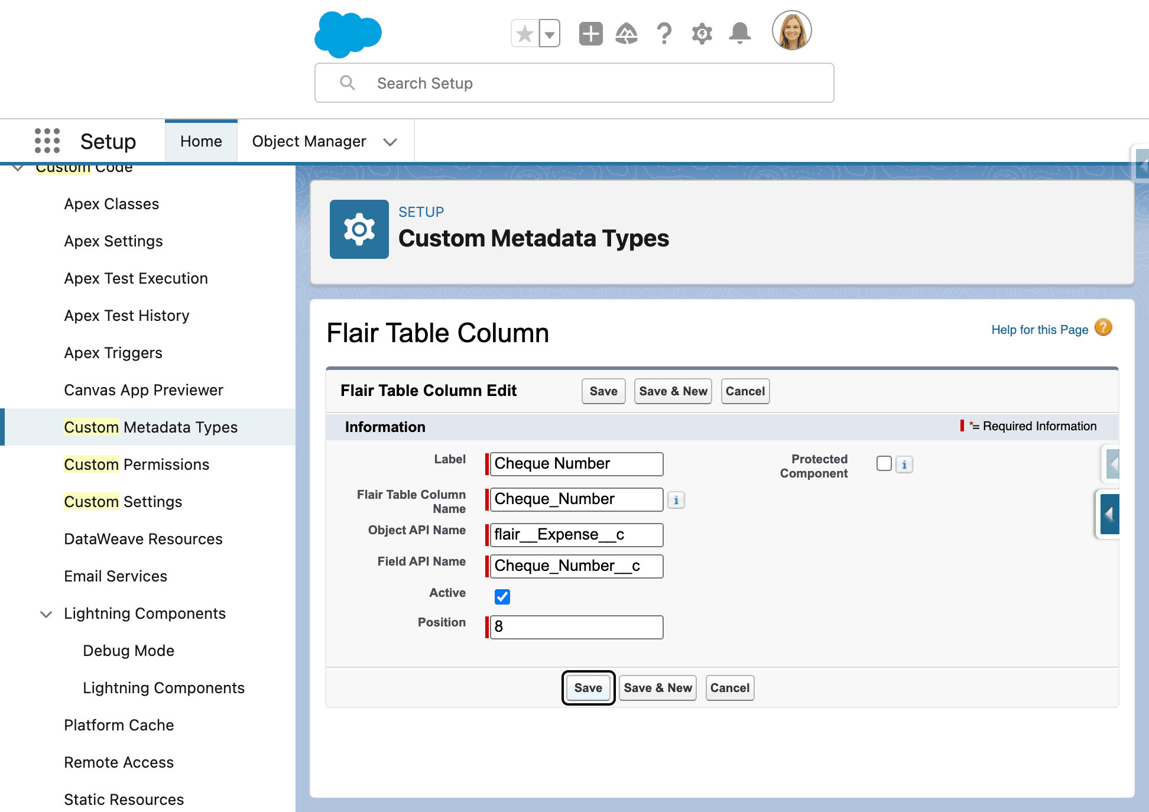Image resolution: width=1149 pixels, height=812 pixels.
Task: Click the bottom Save button
Action: [x=588, y=688]
